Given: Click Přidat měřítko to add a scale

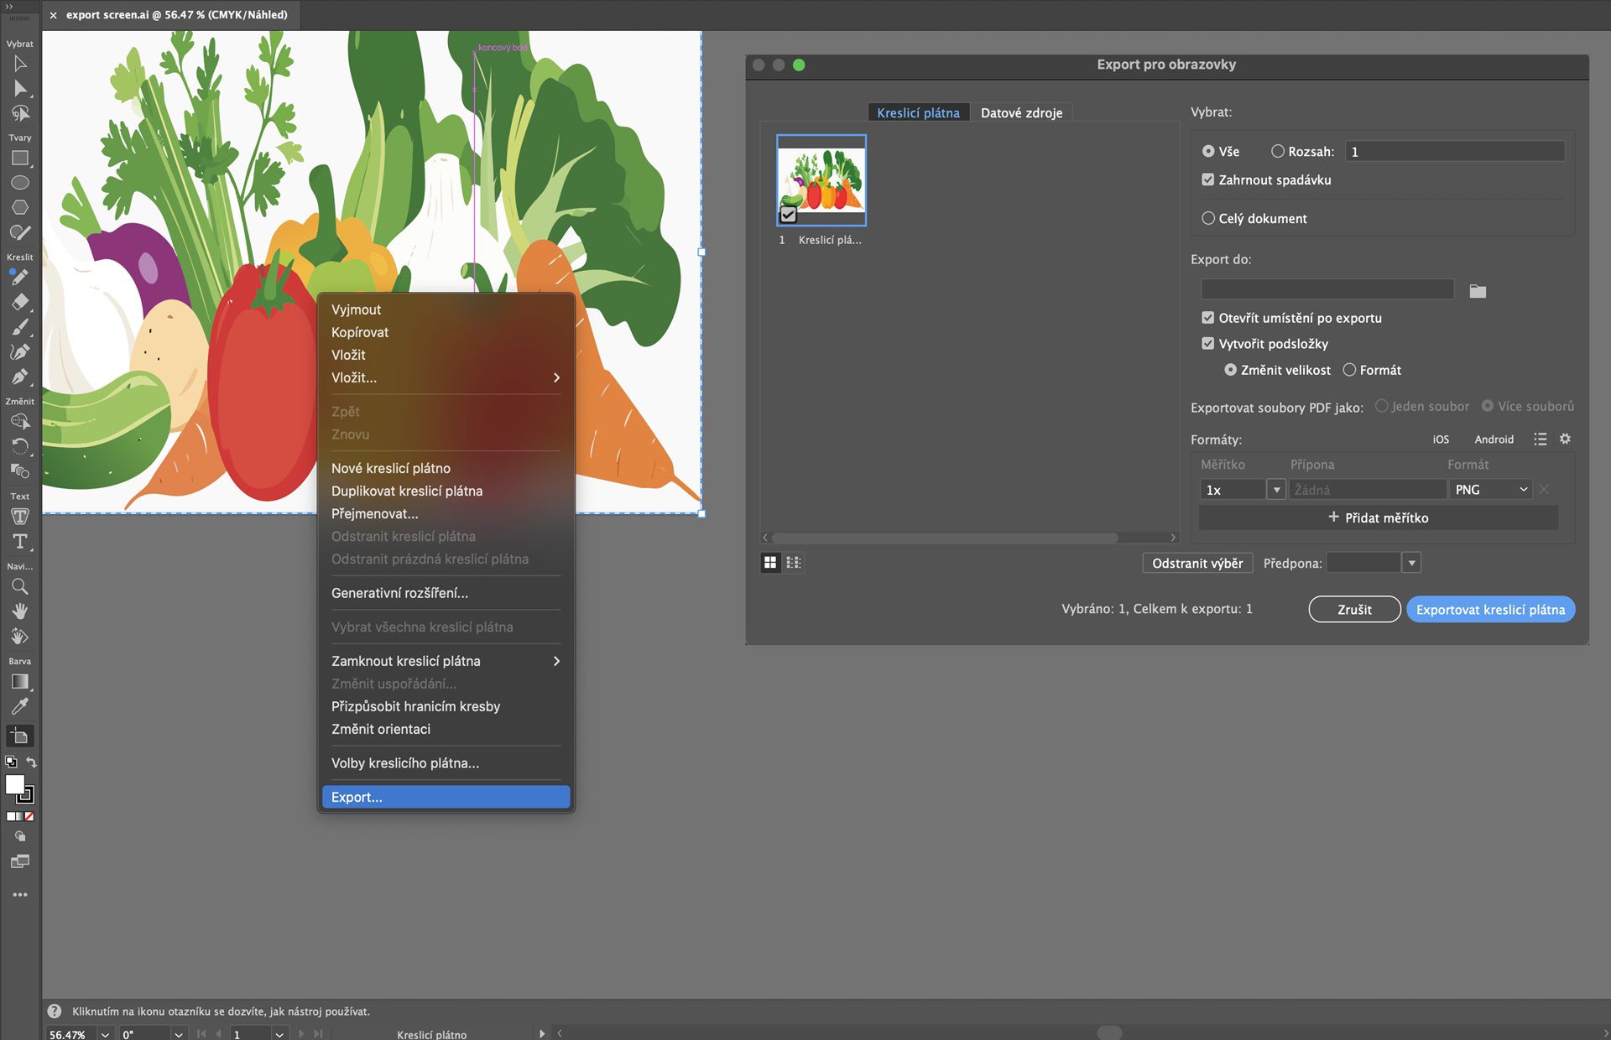Looking at the screenshot, I should [1379, 517].
